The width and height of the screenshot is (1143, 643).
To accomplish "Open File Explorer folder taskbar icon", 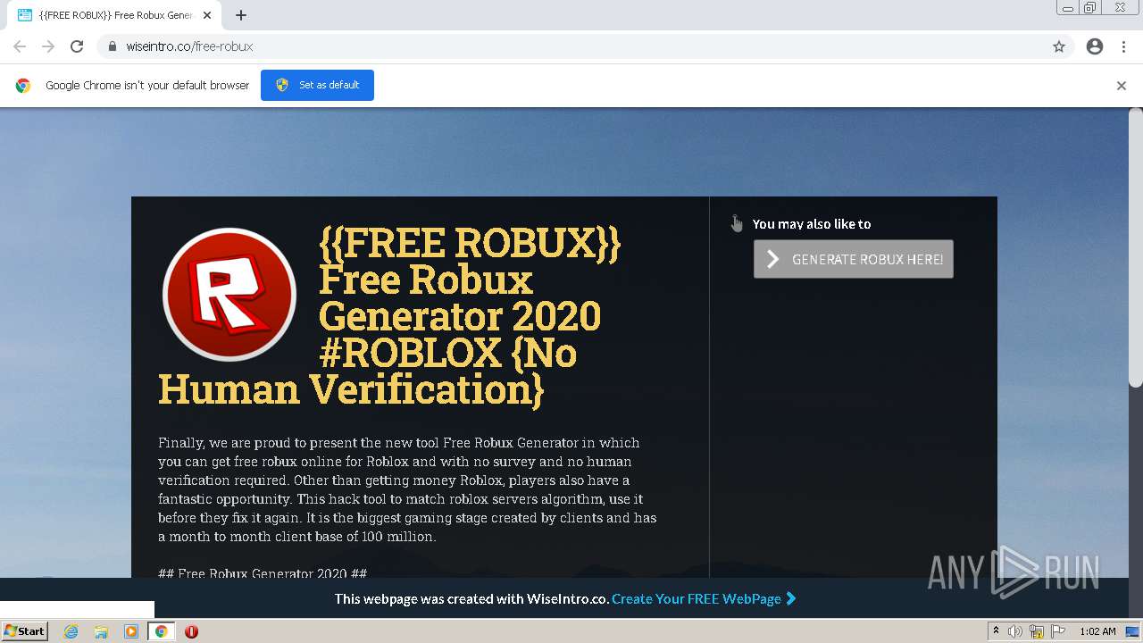I will [101, 631].
